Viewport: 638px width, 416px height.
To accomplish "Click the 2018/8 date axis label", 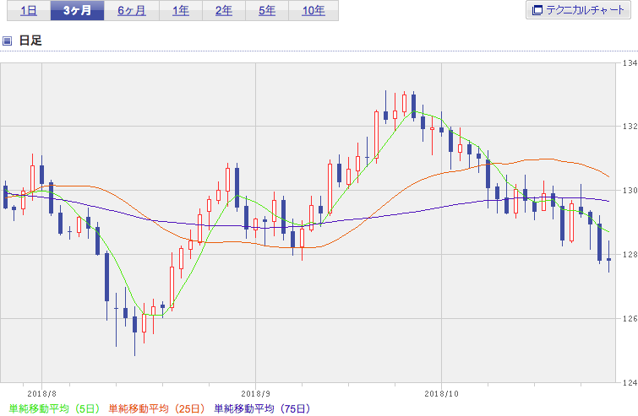I will [41, 394].
